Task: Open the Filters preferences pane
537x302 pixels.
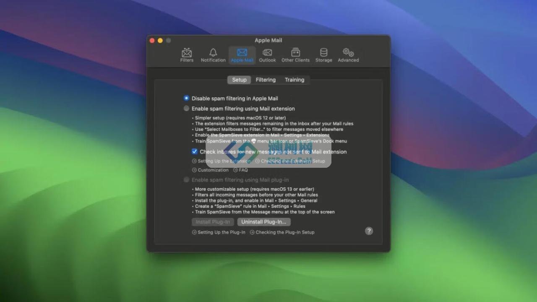Action: [x=187, y=55]
